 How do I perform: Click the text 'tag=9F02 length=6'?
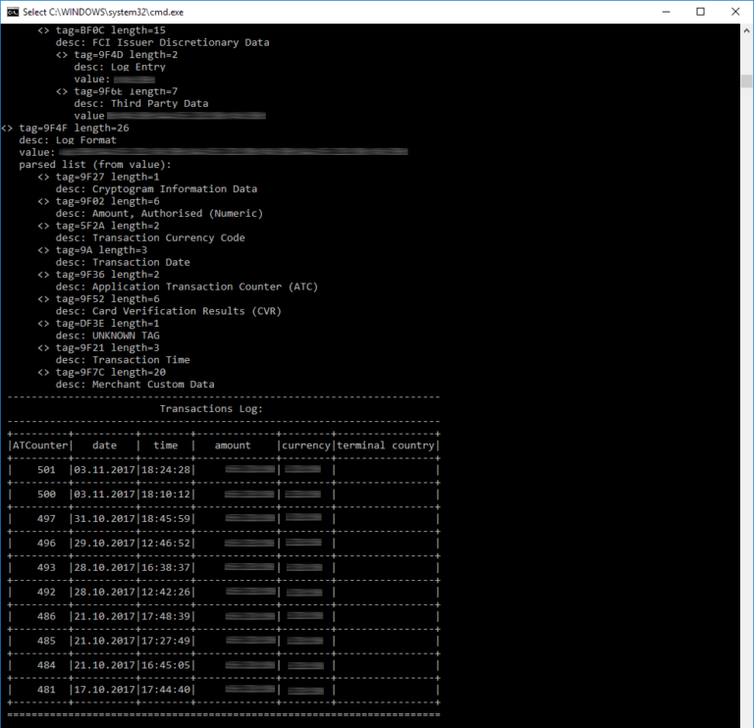tap(108, 201)
